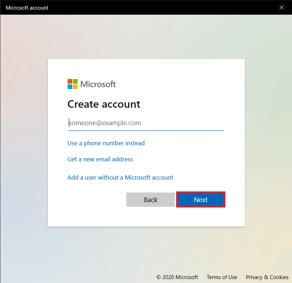
Task: Click the underline beneath the email field
Action: (146, 131)
